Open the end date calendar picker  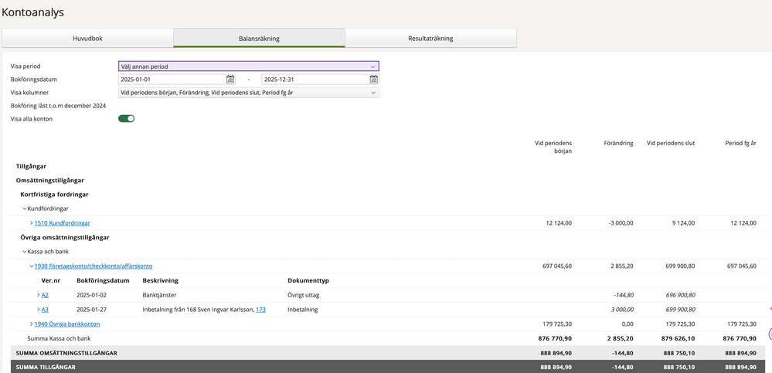[374, 80]
